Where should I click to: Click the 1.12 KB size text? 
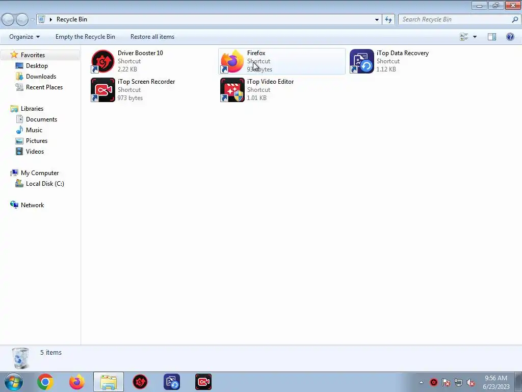[x=386, y=69]
